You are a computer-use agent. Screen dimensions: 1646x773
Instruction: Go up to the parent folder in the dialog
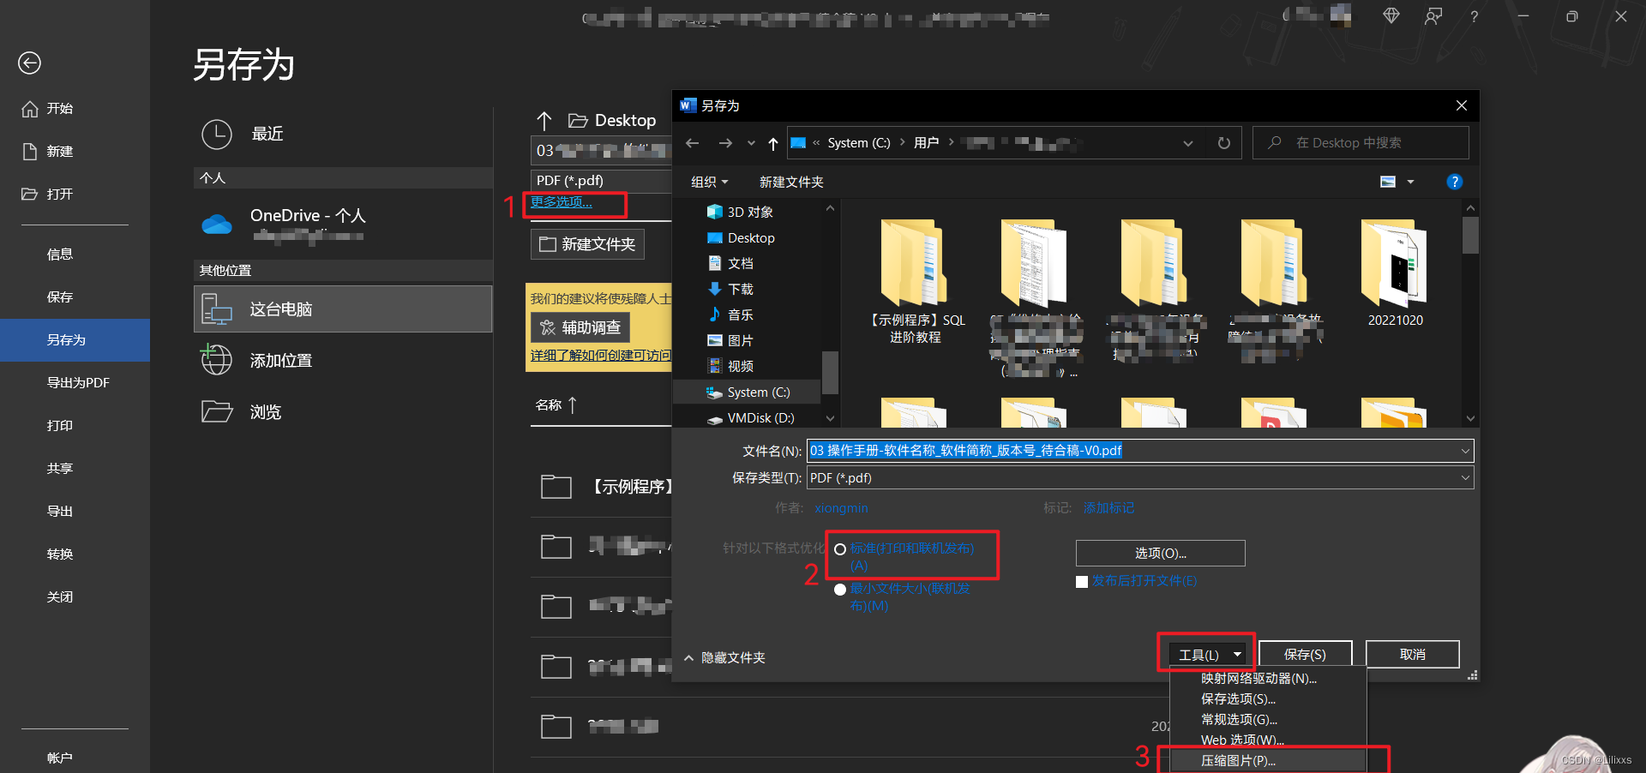click(773, 143)
